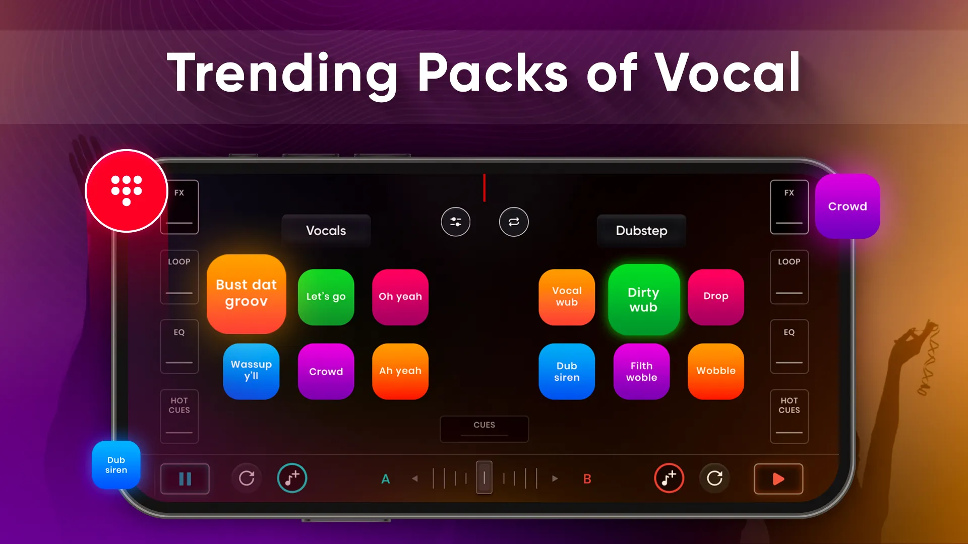Screen dimensions: 968x544
Task: Click the Crowd sample button overlay
Action: coord(848,207)
